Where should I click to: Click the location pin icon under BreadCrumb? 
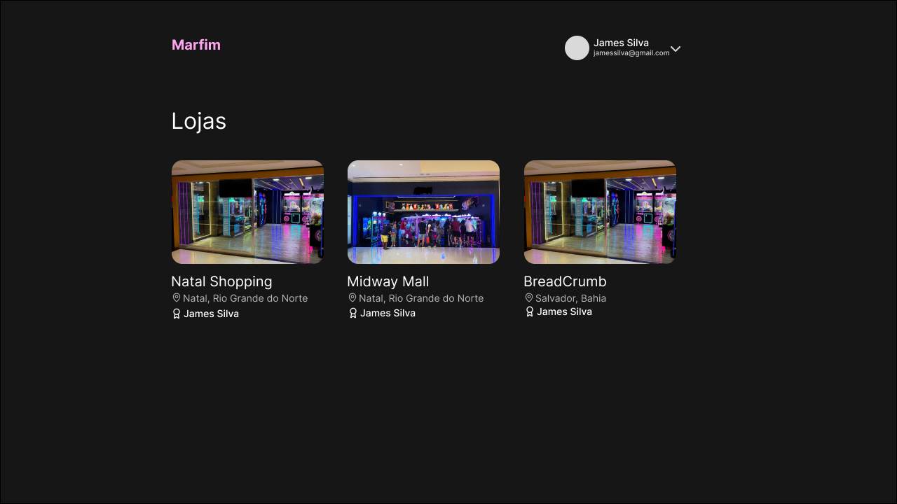[529, 298]
